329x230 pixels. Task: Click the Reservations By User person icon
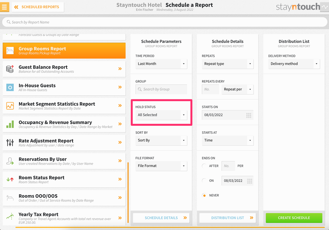[10, 161]
